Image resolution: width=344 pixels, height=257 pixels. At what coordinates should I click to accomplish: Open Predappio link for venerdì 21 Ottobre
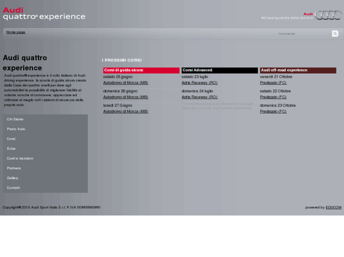click(x=273, y=83)
